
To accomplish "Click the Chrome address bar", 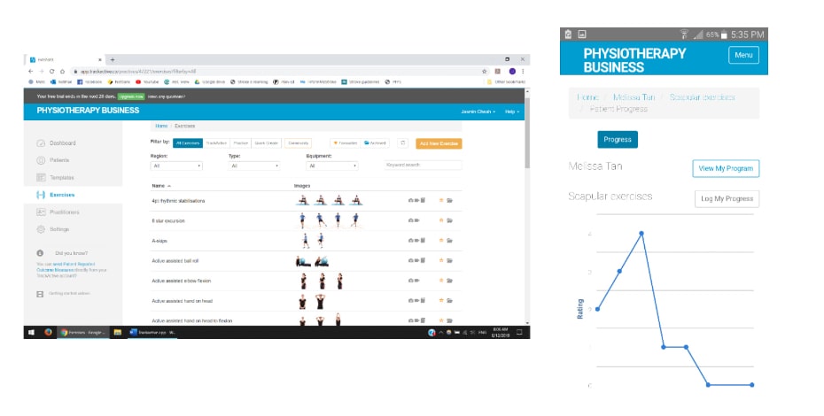I will pos(273,71).
